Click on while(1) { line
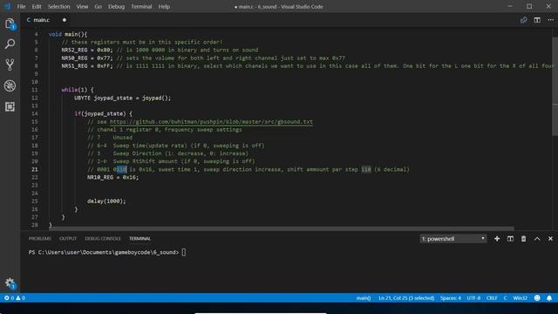This screenshot has height=314, width=558. (x=78, y=90)
